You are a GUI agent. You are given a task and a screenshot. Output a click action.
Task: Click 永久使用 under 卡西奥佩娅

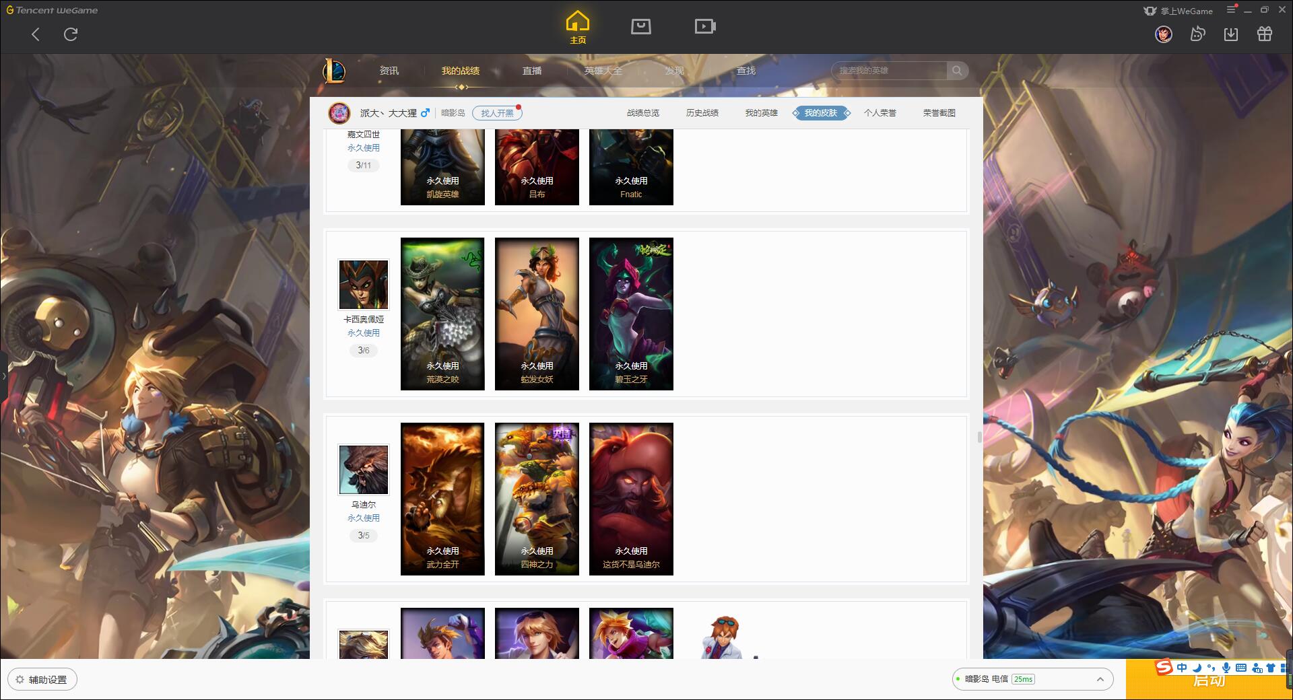click(x=364, y=333)
